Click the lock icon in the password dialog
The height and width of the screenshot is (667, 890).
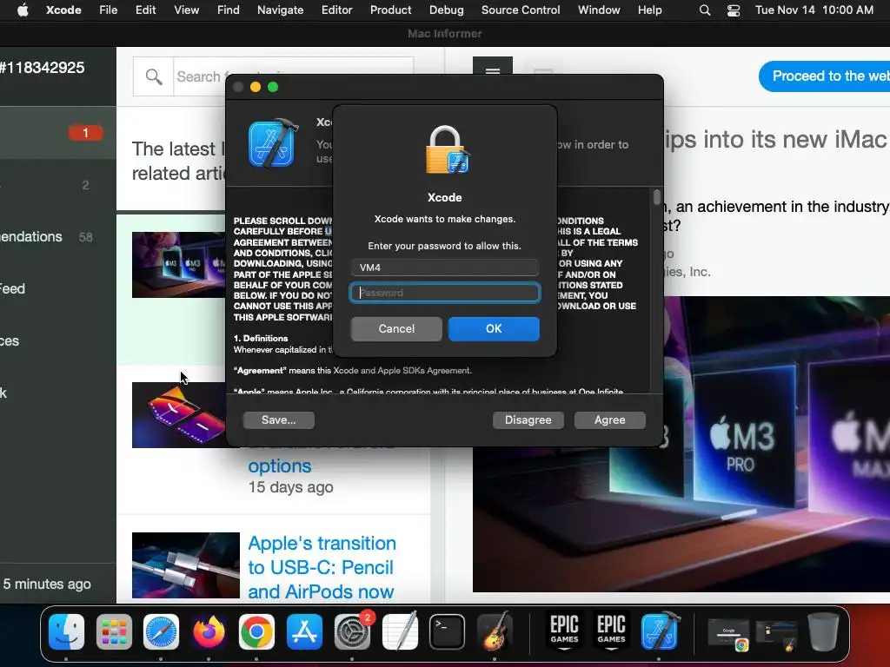(x=447, y=149)
